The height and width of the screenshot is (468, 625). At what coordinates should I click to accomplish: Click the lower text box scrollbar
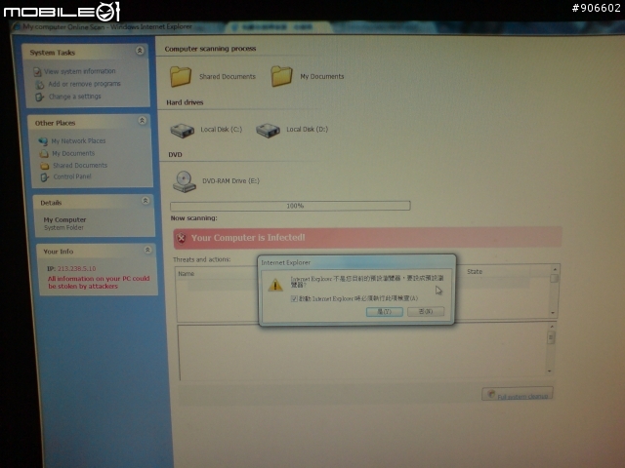(x=550, y=349)
